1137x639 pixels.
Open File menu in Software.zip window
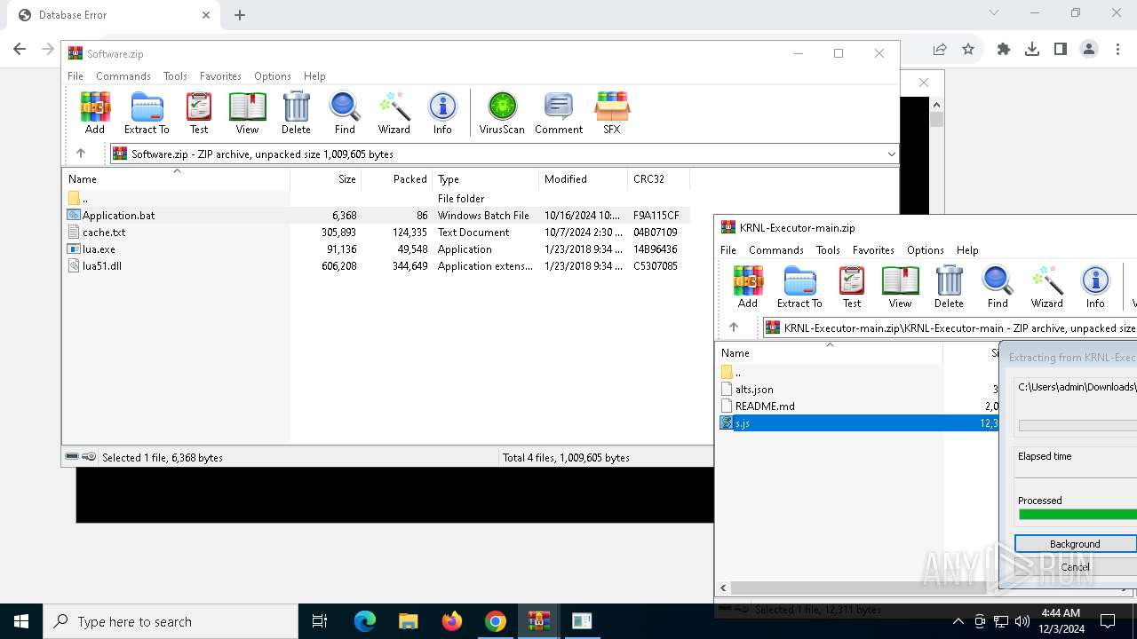[x=76, y=76]
